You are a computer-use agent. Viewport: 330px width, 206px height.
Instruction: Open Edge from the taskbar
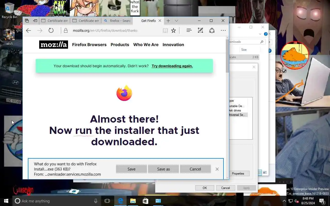[x=120, y=201]
